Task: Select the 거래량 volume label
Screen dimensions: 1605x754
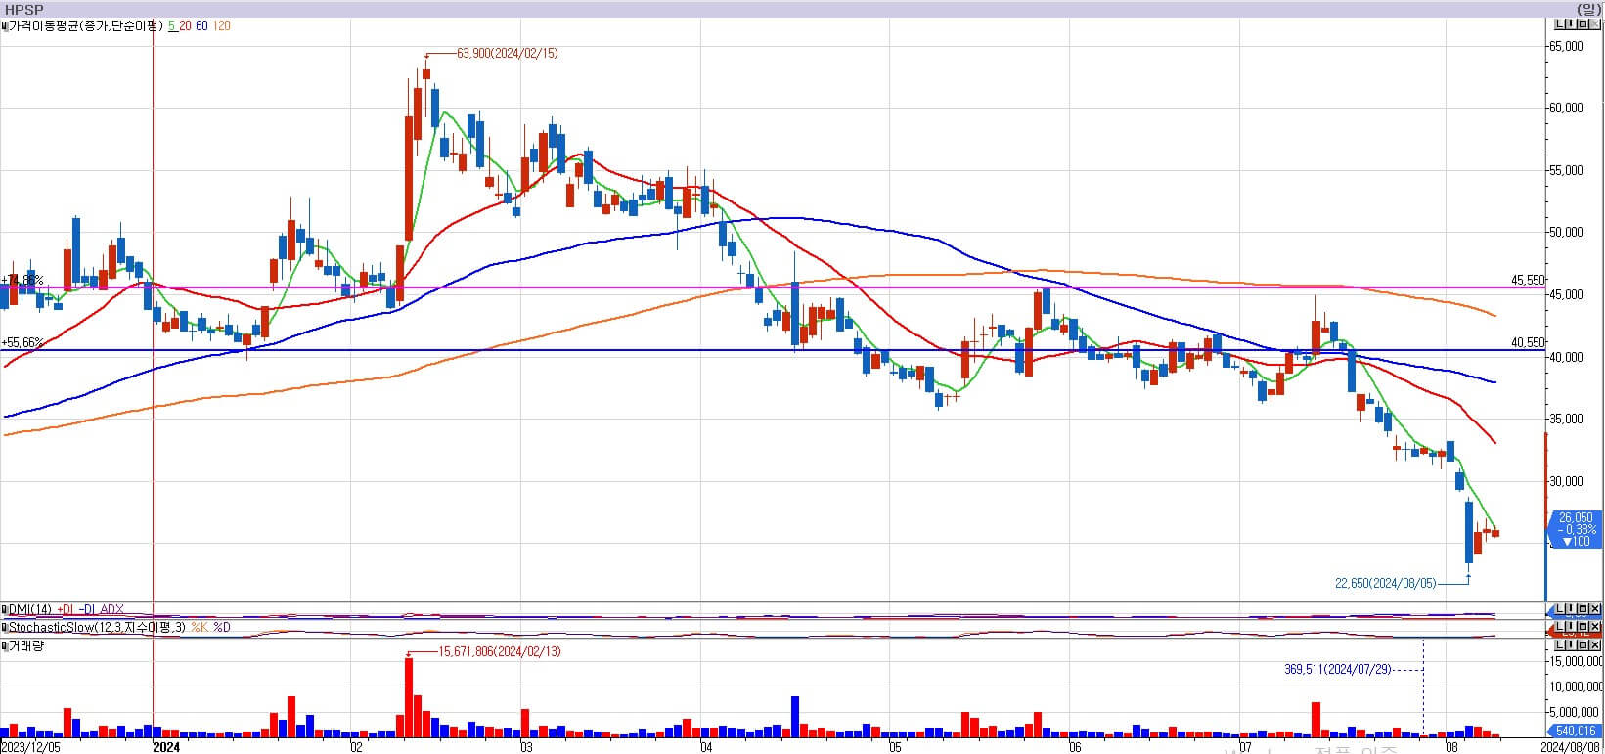Action: coord(26,645)
